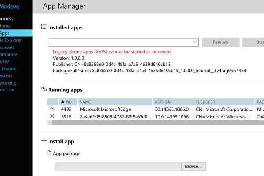Select Apps in the sidebar
The height and width of the screenshot is (176, 264).
[16, 33]
